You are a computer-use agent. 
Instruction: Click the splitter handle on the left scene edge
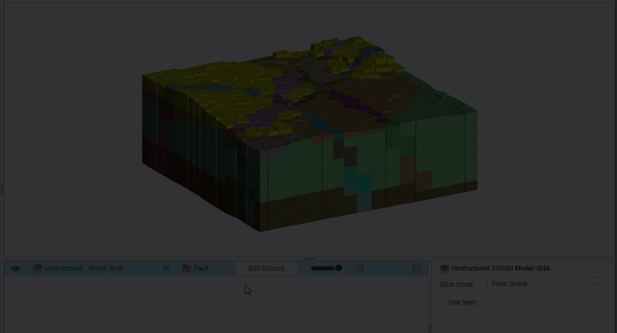tap(2, 189)
